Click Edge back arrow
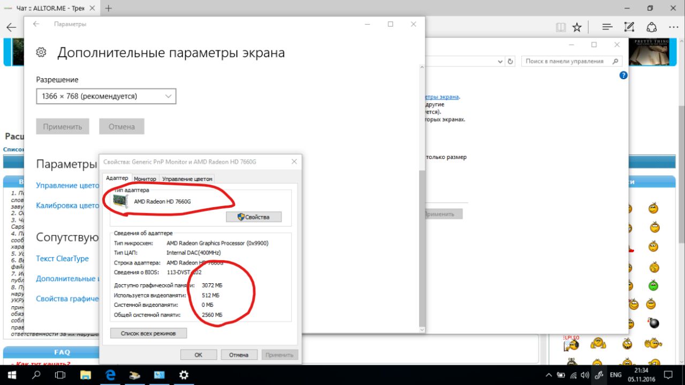This screenshot has width=685, height=385. click(x=11, y=27)
